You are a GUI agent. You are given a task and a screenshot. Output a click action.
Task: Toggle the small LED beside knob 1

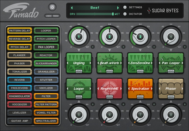coord(93,47)
